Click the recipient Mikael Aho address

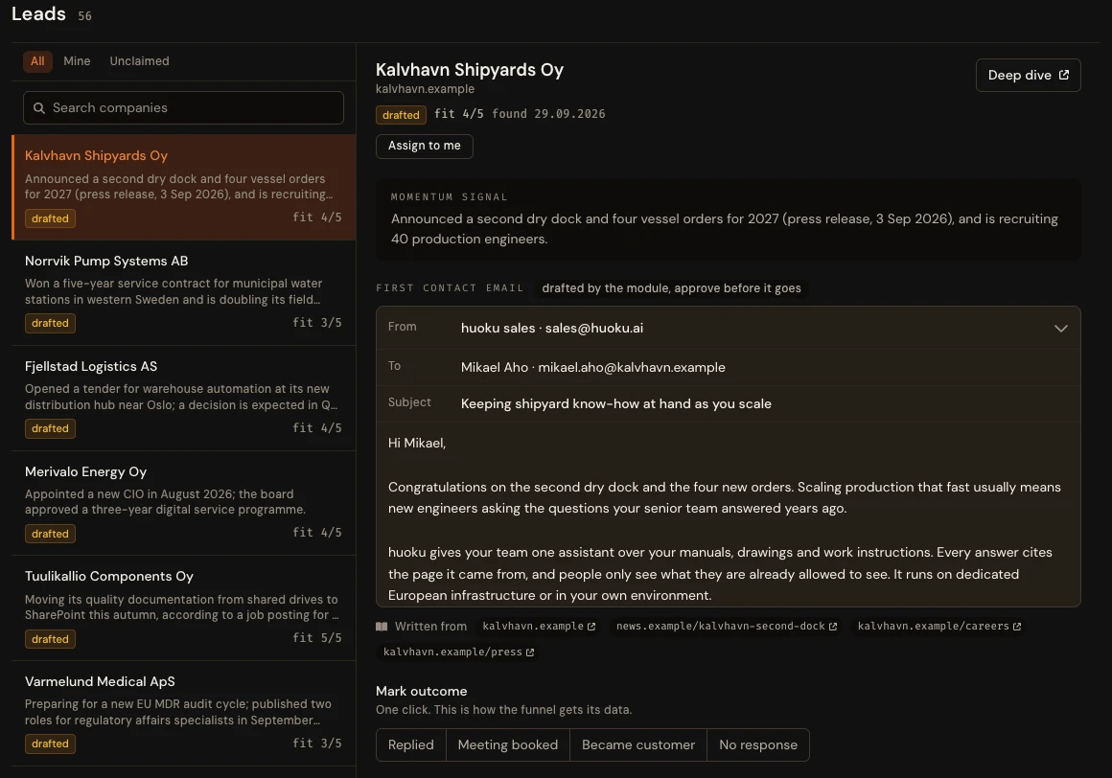pyautogui.click(x=592, y=367)
